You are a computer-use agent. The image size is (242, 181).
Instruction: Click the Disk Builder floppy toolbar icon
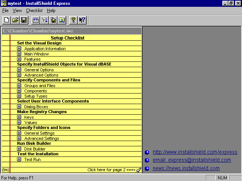coord(53,20)
